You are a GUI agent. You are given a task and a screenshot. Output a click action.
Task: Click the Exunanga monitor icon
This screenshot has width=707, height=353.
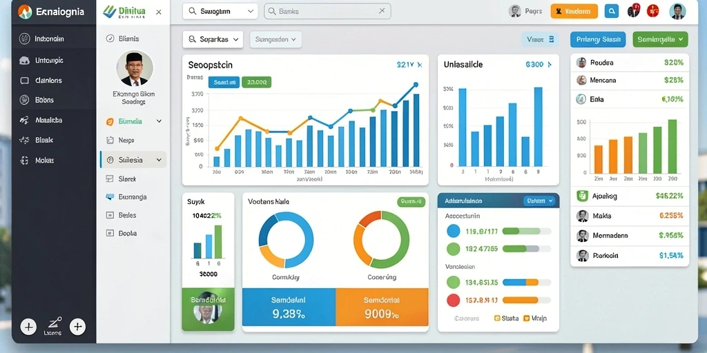[x=110, y=196]
